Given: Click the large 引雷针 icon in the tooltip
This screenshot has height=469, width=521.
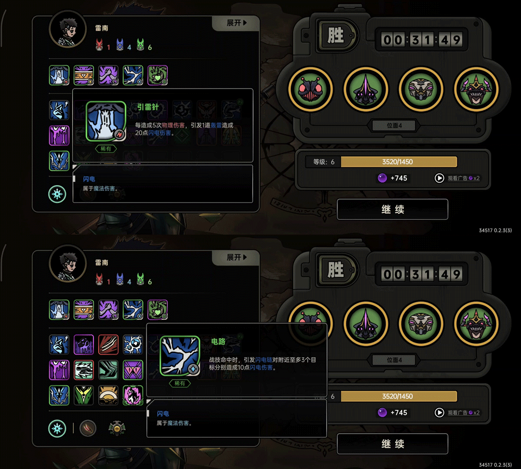Looking at the screenshot, I should pyautogui.click(x=106, y=122).
